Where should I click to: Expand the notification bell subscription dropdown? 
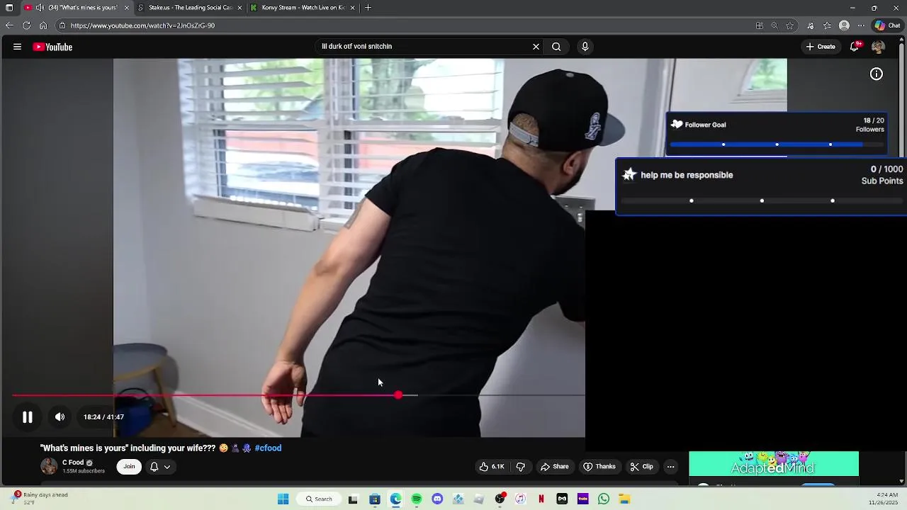tap(160, 466)
